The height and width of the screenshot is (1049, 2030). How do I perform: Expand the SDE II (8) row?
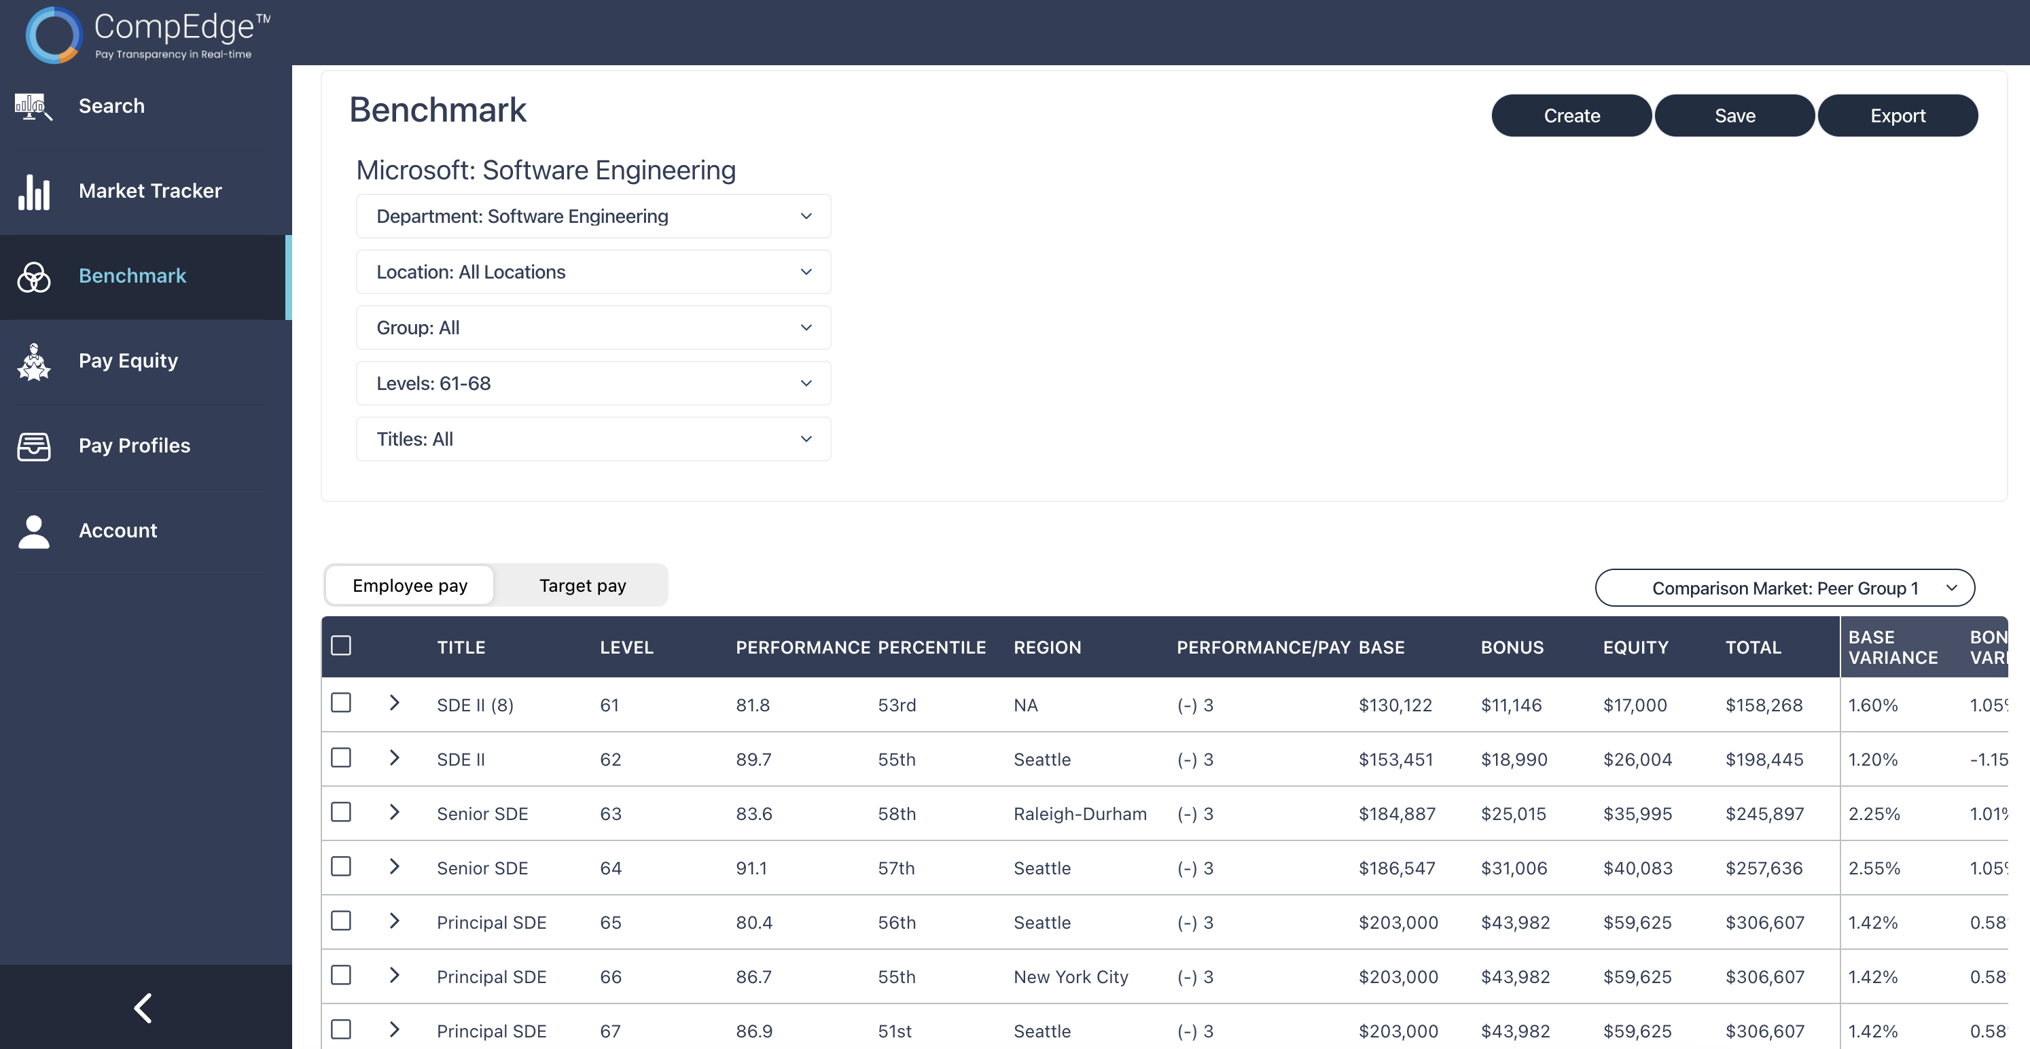[395, 704]
